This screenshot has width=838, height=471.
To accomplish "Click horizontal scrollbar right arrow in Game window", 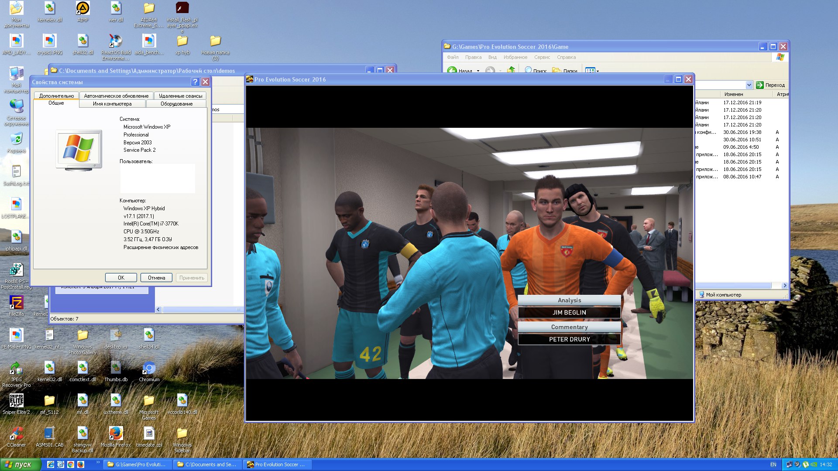I will 785,285.
